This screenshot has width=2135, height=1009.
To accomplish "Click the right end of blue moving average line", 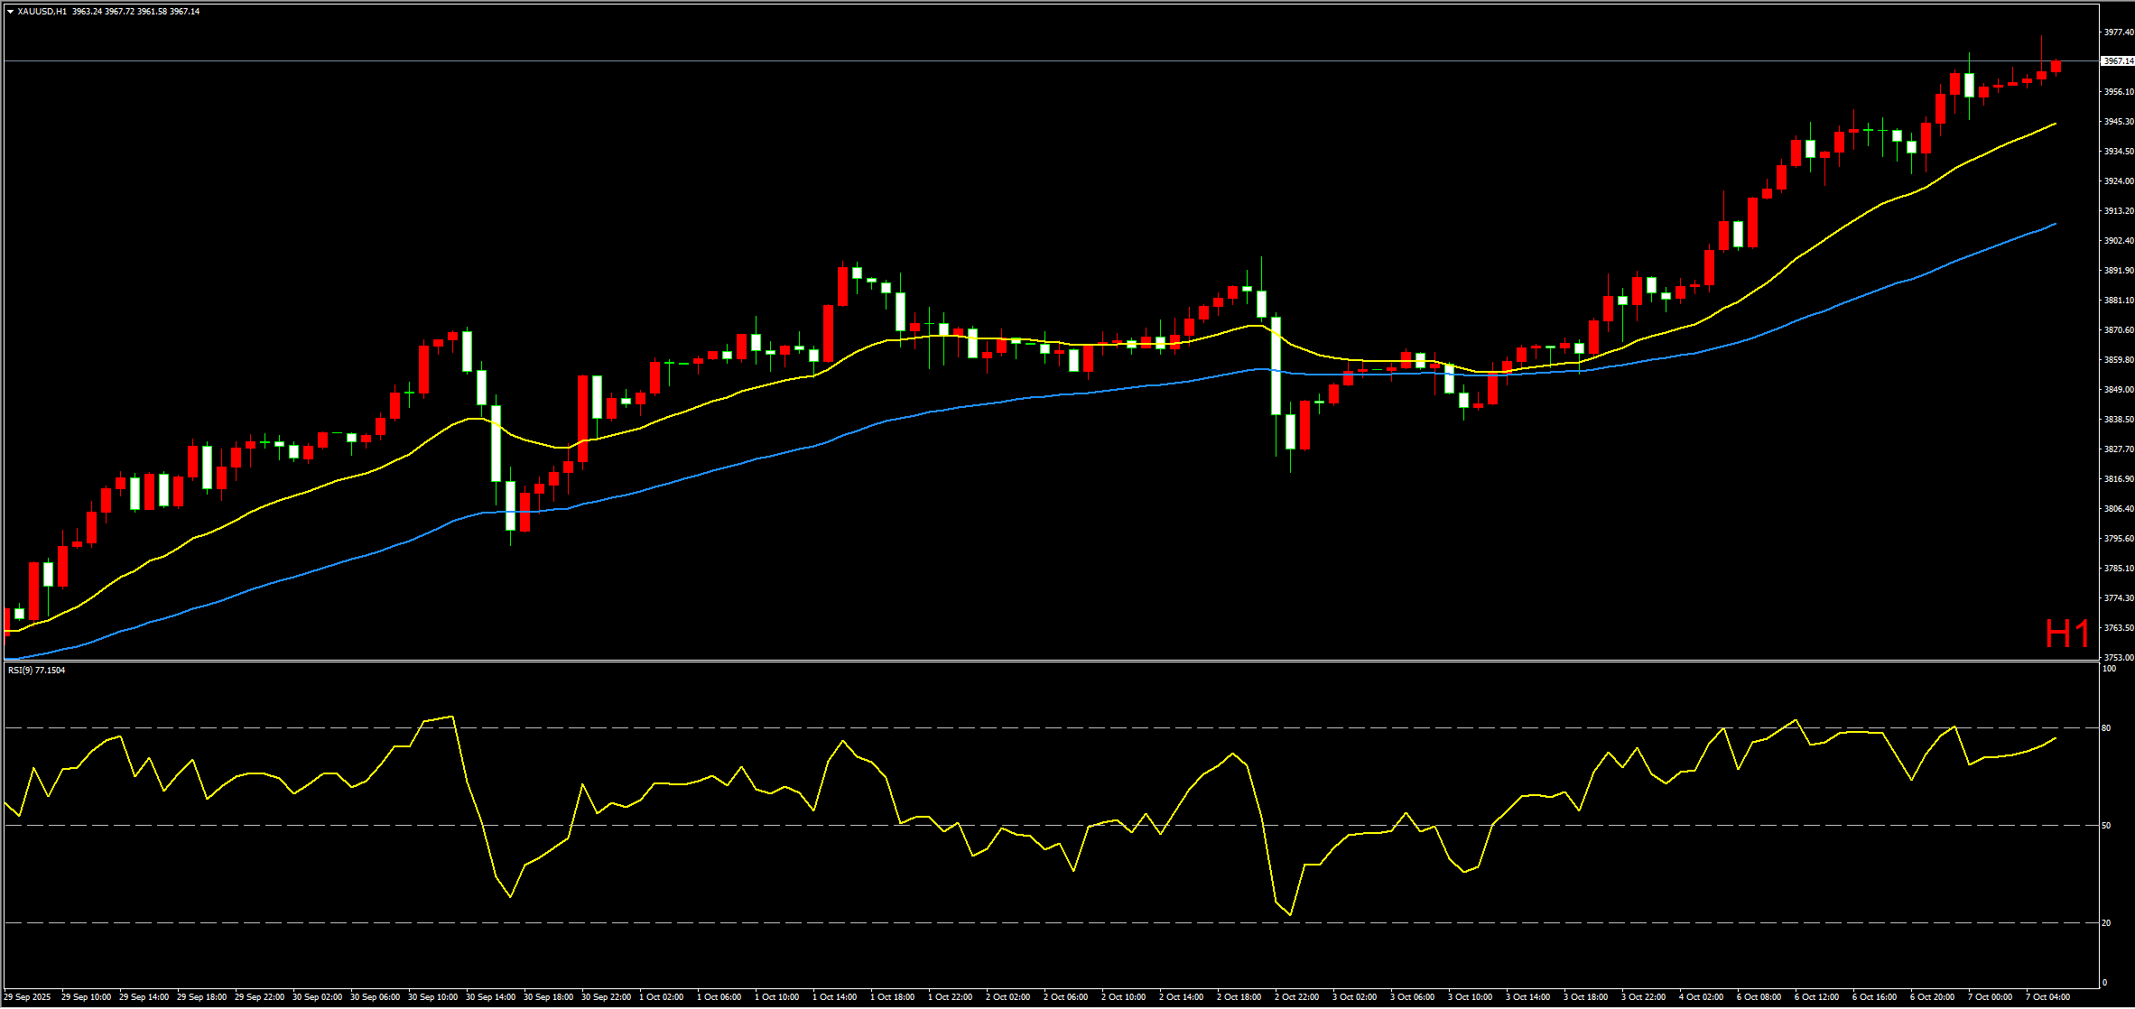I will (x=2055, y=224).
